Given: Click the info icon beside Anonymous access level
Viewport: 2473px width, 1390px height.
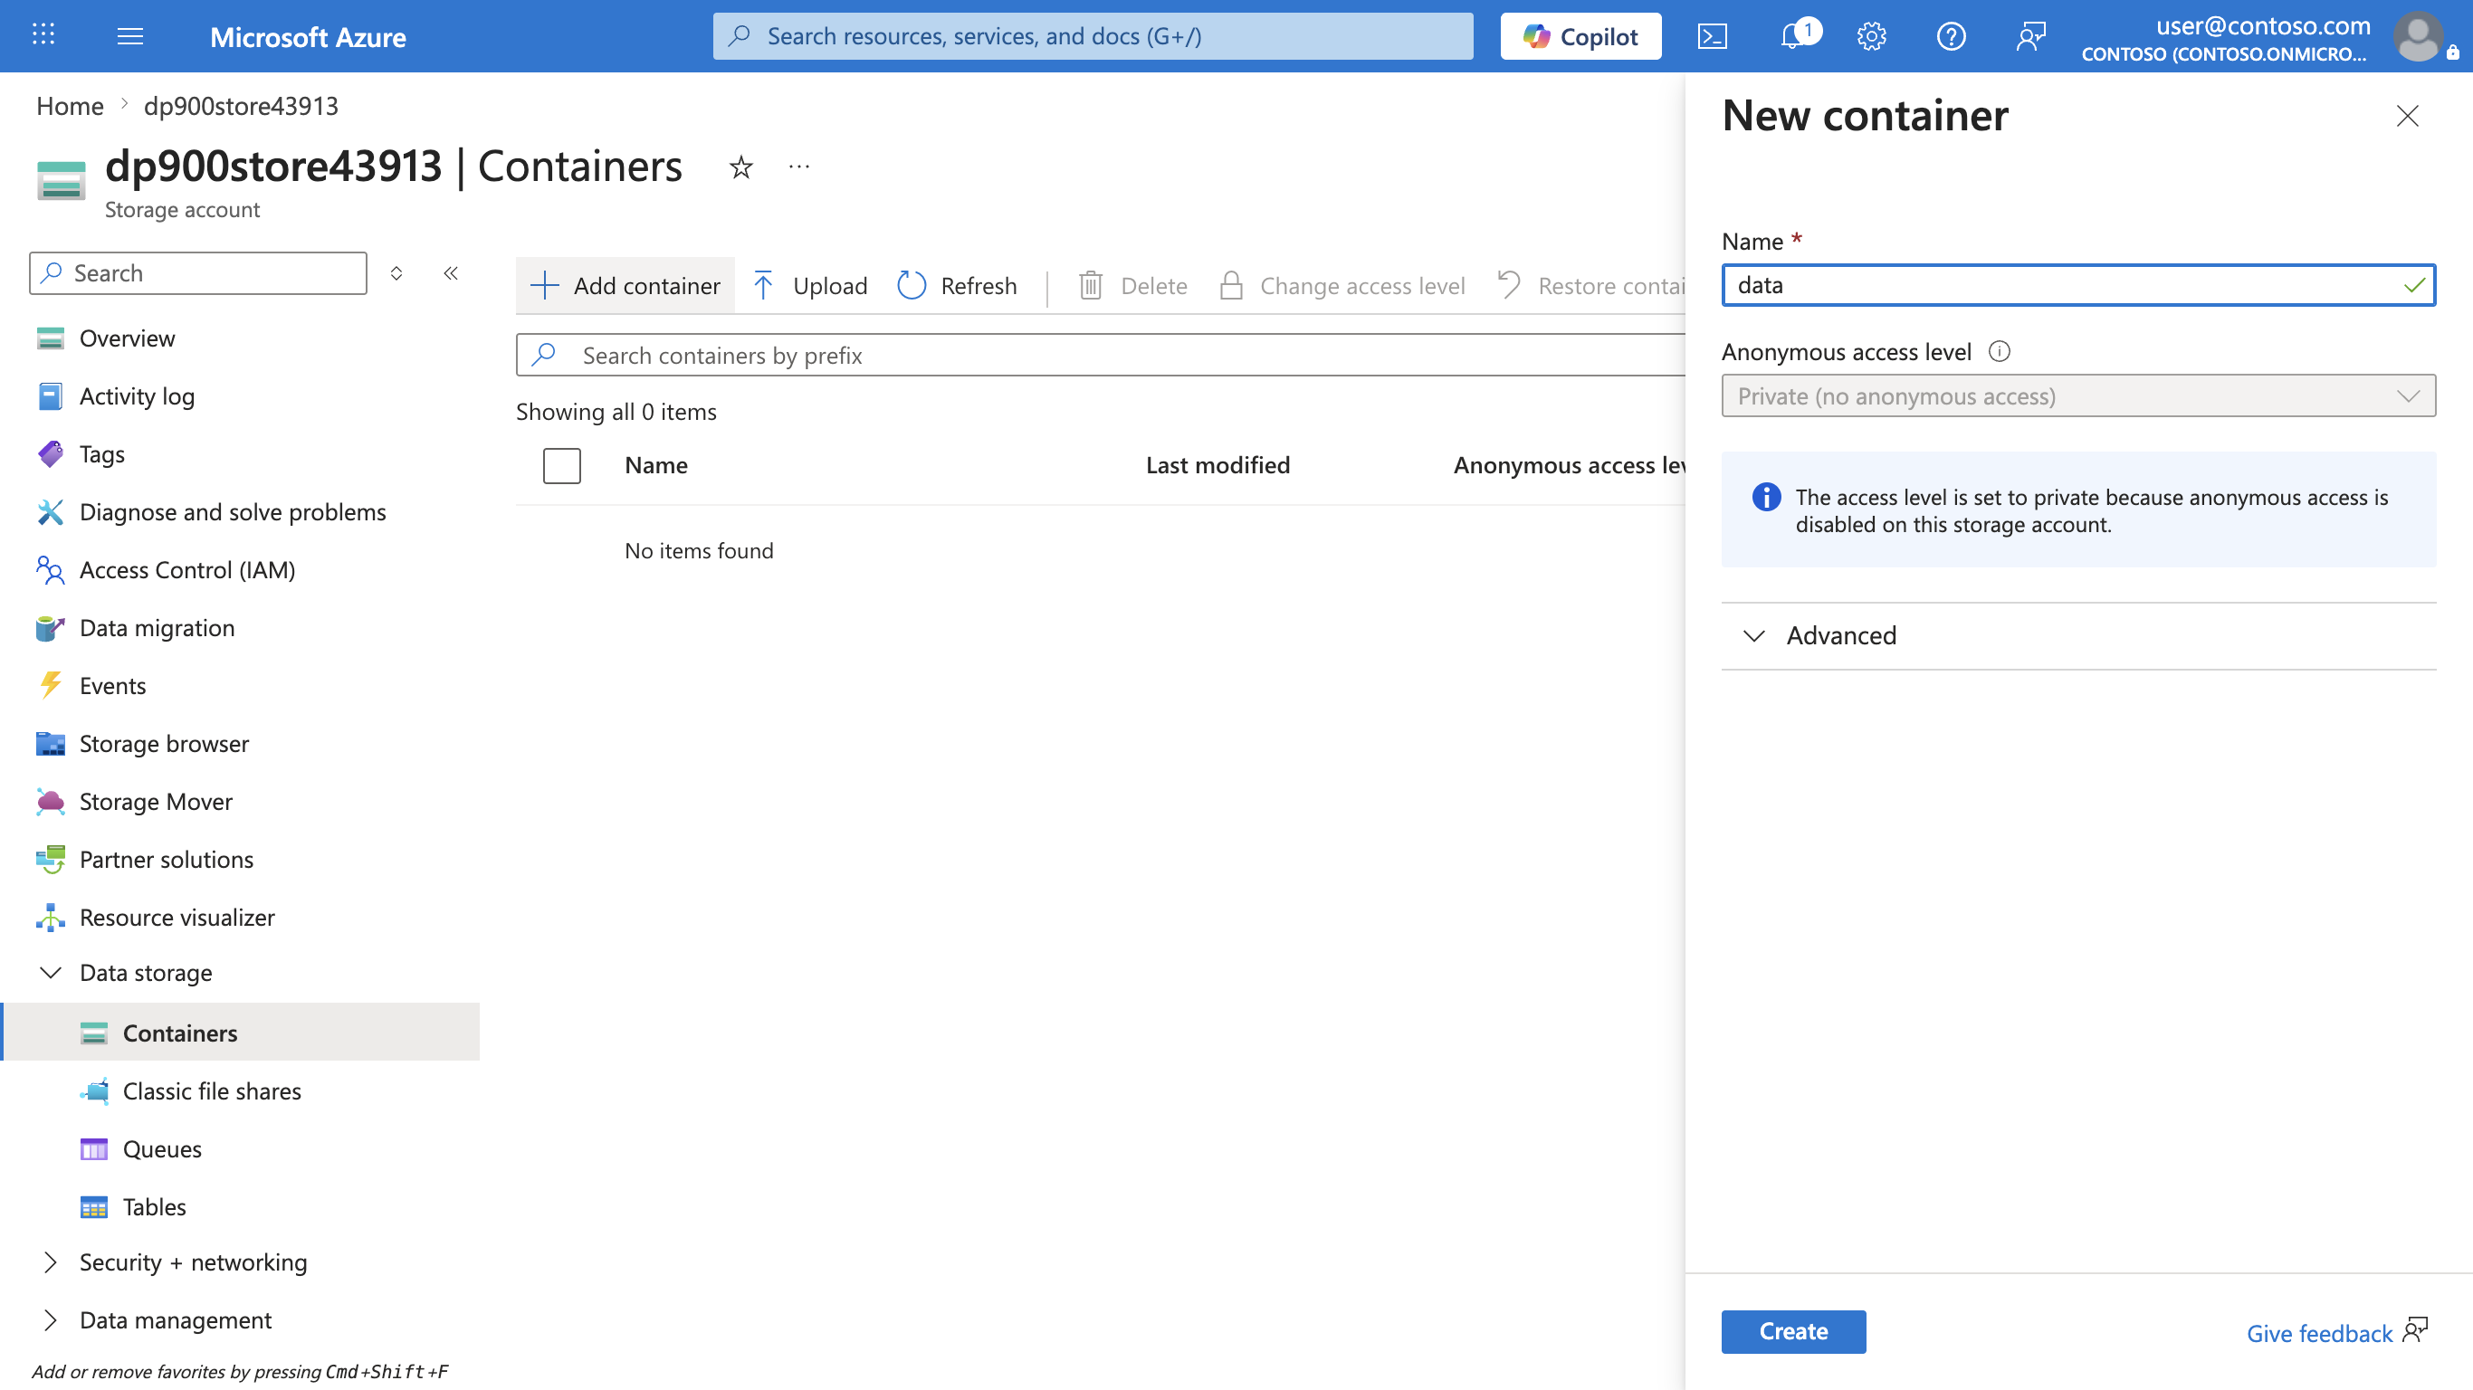Looking at the screenshot, I should coord(1999,351).
